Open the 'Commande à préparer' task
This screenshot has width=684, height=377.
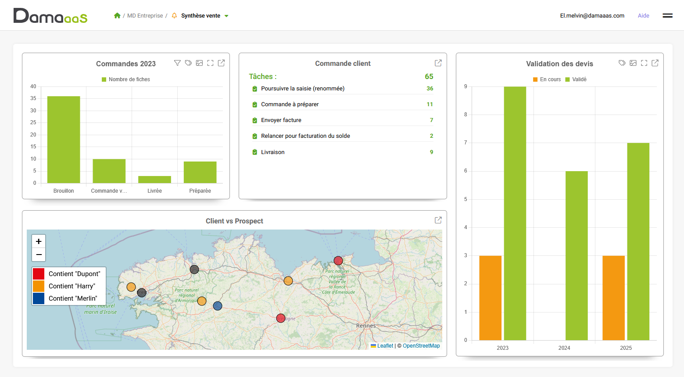click(290, 104)
